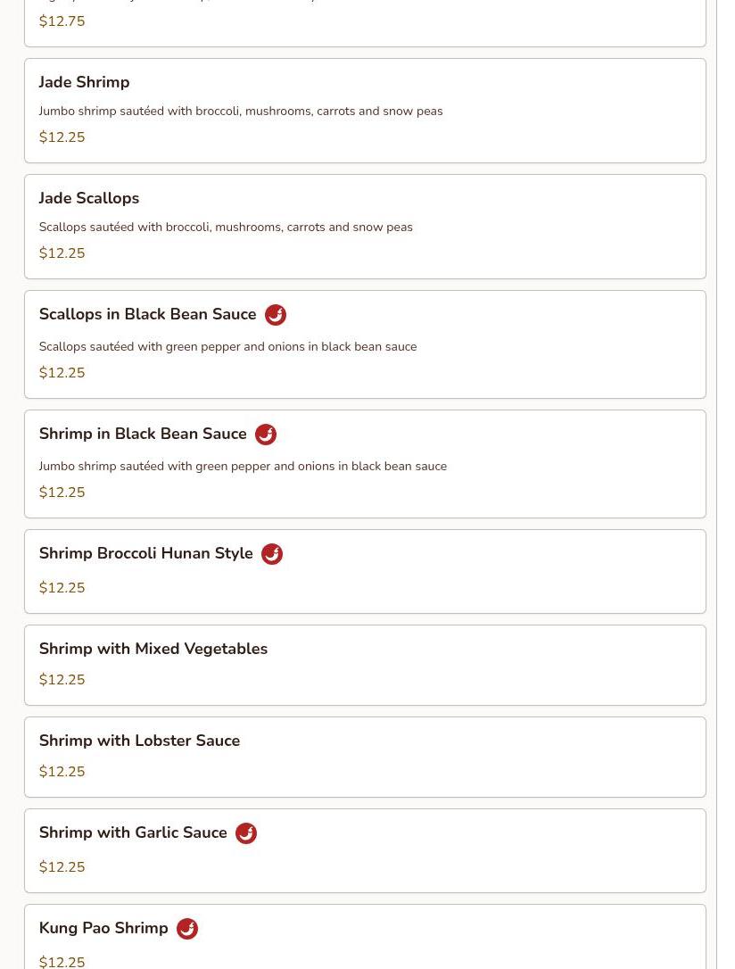Click the Shrimp with Mixed Vegetables price
This screenshot has height=969, width=735.
point(62,680)
